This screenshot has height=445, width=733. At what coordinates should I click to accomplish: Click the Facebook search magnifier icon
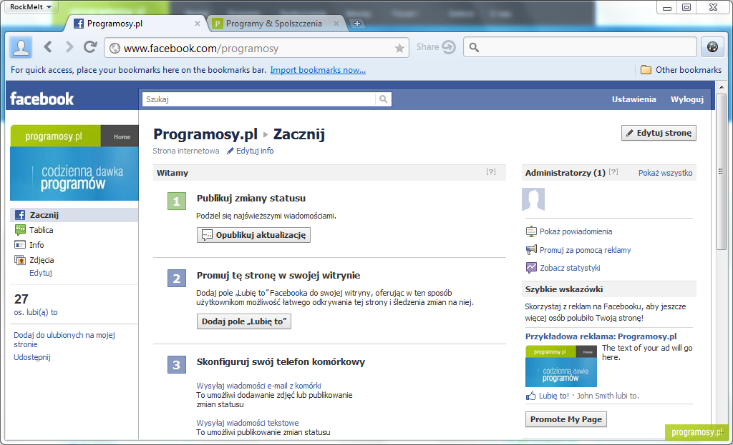(384, 99)
